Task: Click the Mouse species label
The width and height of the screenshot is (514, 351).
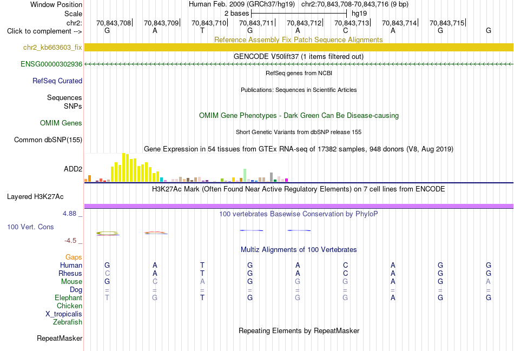Action: tap(71, 282)
